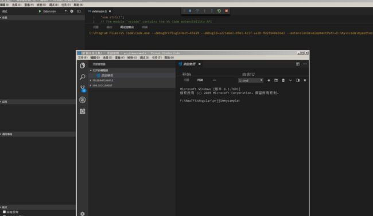Open Search view in front window activity bar
373x216 pixels.
(83, 76)
